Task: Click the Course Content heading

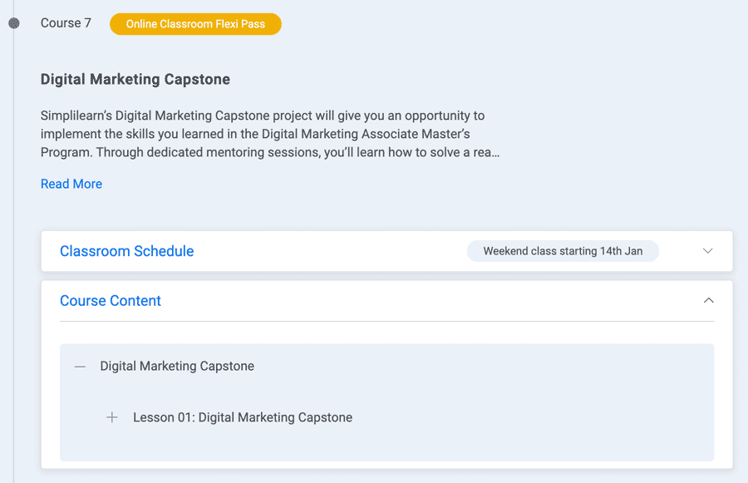Action: tap(111, 301)
